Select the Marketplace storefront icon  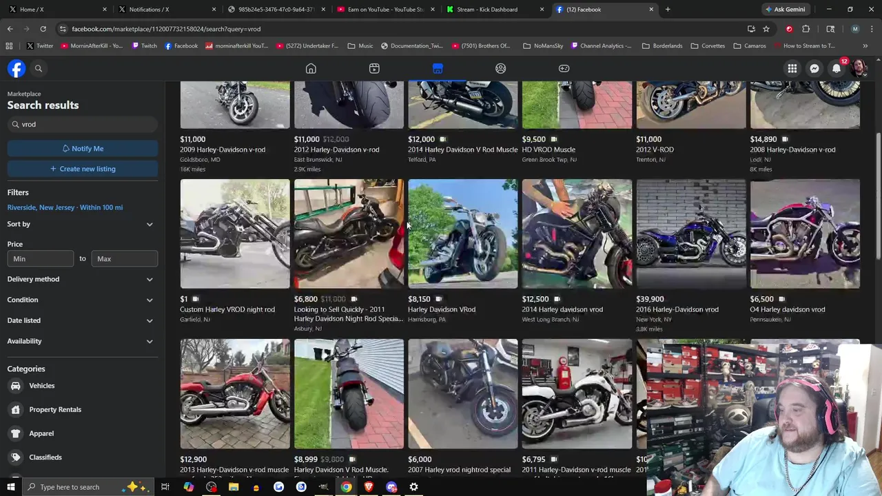tap(438, 68)
